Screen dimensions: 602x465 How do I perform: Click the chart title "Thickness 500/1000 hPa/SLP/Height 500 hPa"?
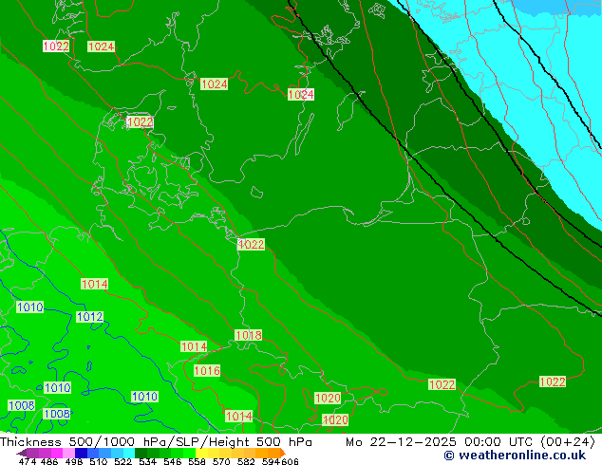(x=156, y=442)
